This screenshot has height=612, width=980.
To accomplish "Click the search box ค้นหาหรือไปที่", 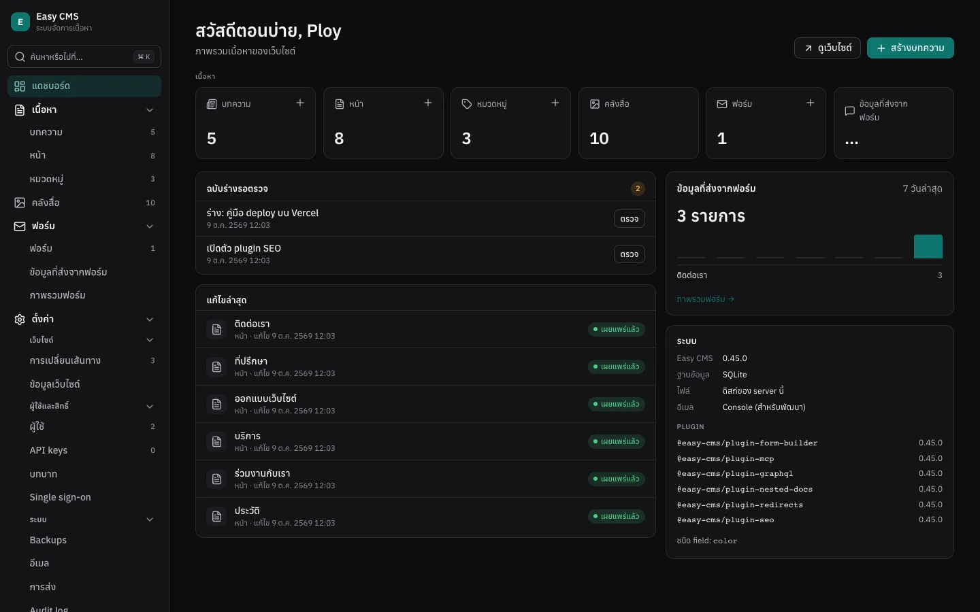I will [x=84, y=56].
